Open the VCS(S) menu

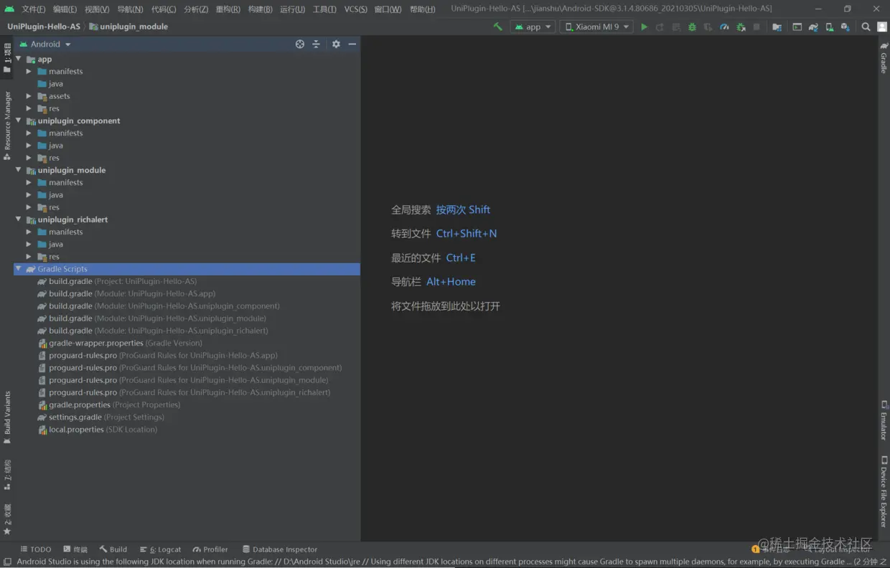click(x=355, y=9)
